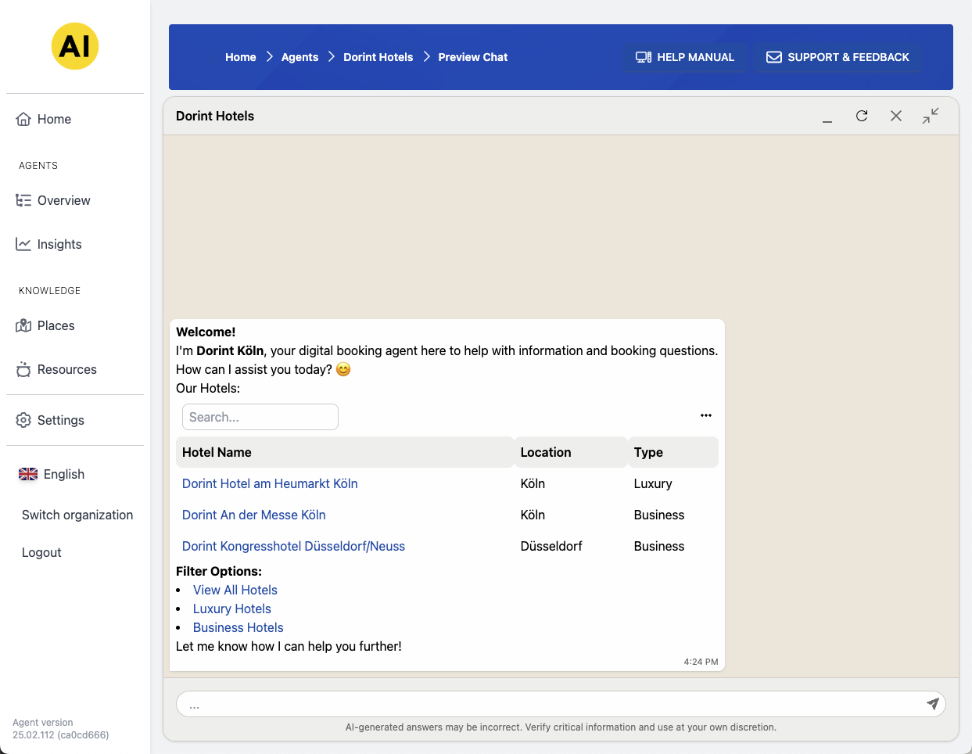Sort by Type column header
This screenshot has width=972, height=754.
coord(673,452)
